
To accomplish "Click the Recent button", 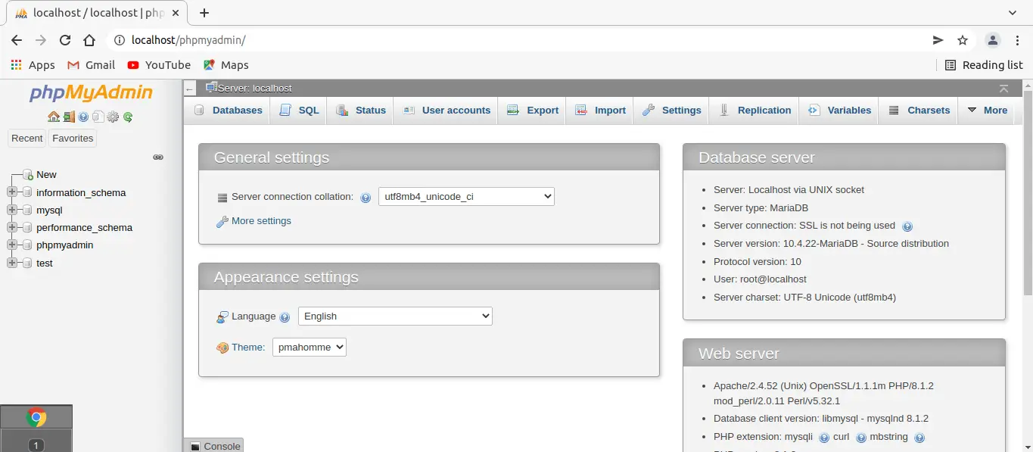I will [x=27, y=138].
